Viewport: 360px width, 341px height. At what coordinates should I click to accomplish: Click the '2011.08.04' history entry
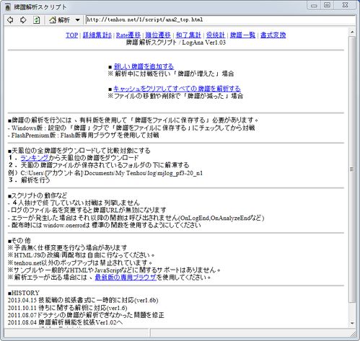coord(65,322)
